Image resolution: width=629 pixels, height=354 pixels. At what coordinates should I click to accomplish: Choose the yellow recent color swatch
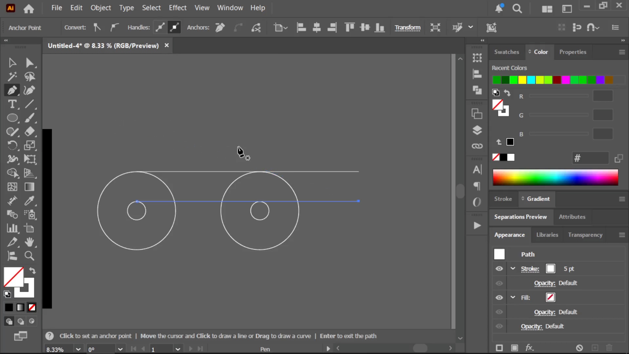522,80
